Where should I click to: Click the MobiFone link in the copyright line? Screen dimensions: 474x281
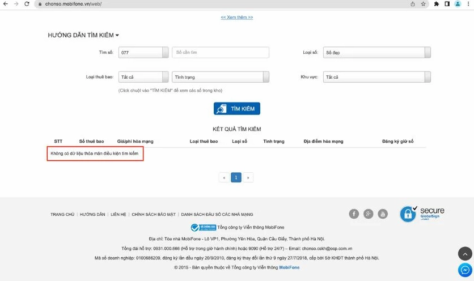point(289,267)
